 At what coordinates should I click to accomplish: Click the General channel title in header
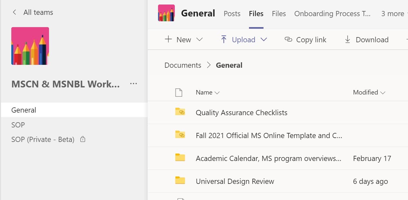(x=198, y=13)
